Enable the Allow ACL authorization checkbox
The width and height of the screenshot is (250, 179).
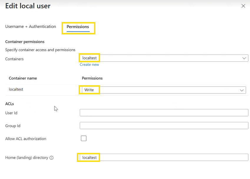84,138
